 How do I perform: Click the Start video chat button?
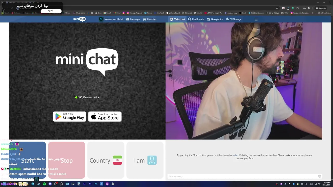tap(28, 160)
